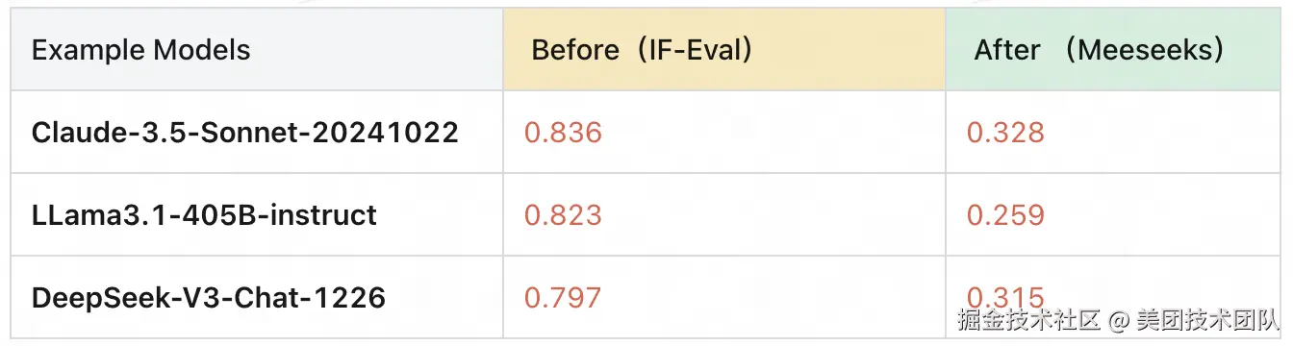
Task: Select the word After in green header
Action: click(1007, 50)
